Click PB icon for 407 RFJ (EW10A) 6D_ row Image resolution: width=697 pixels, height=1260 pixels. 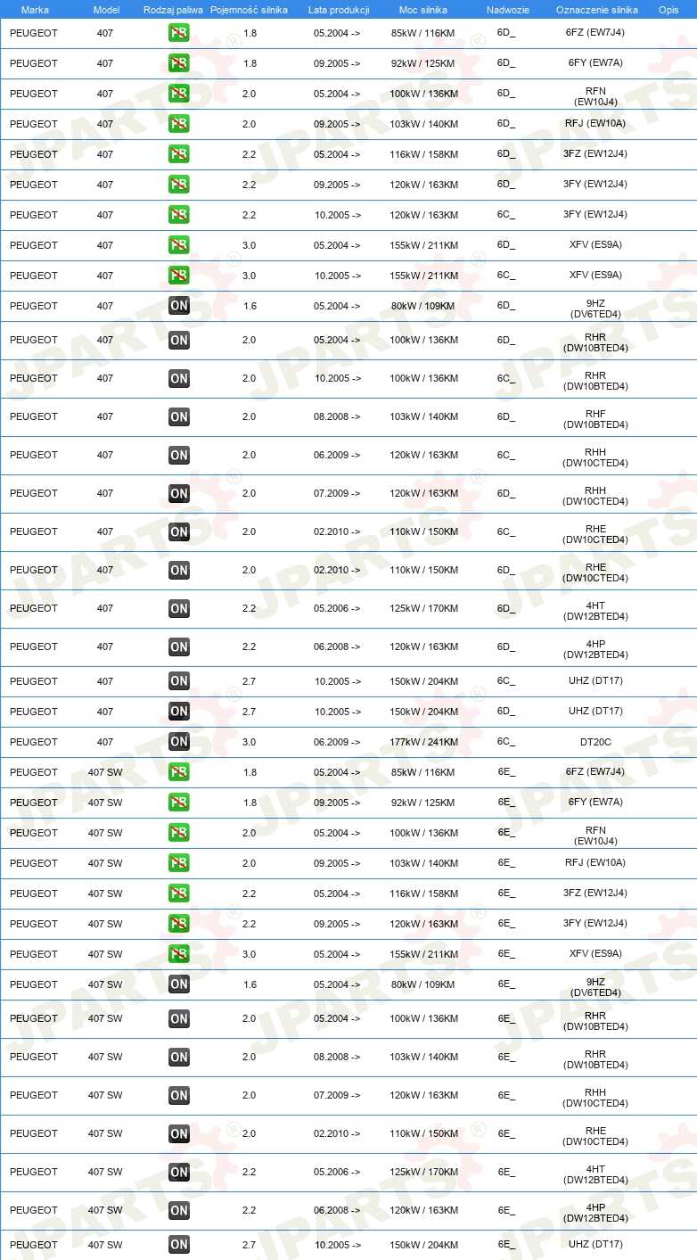click(x=178, y=124)
